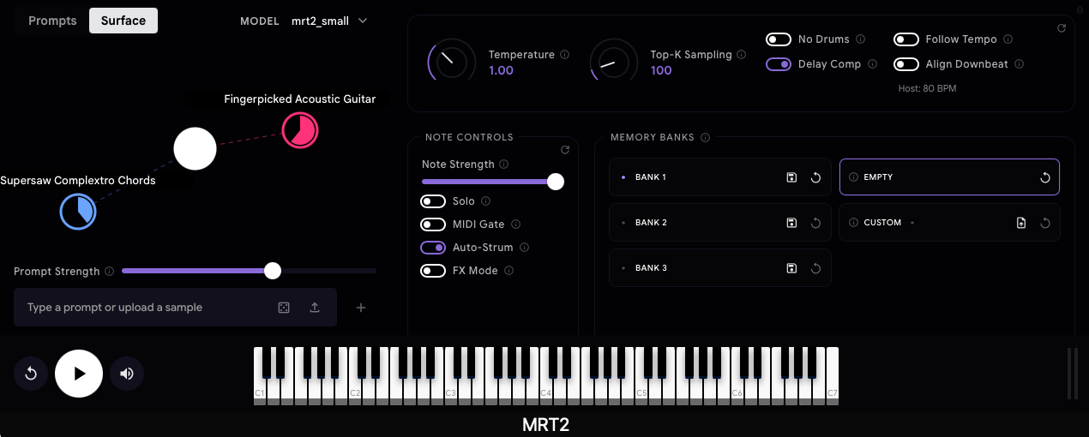Reset BANK 3 with reload icon
This screenshot has height=437, width=1089.
coord(816,268)
